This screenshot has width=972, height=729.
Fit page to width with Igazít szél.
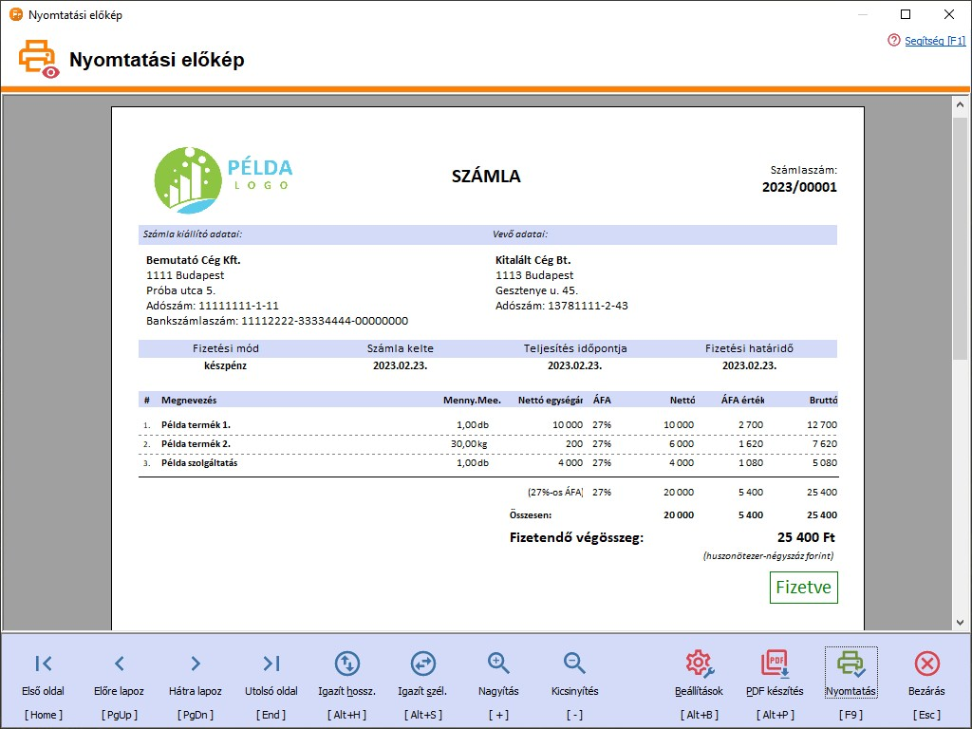pyautogui.click(x=422, y=664)
